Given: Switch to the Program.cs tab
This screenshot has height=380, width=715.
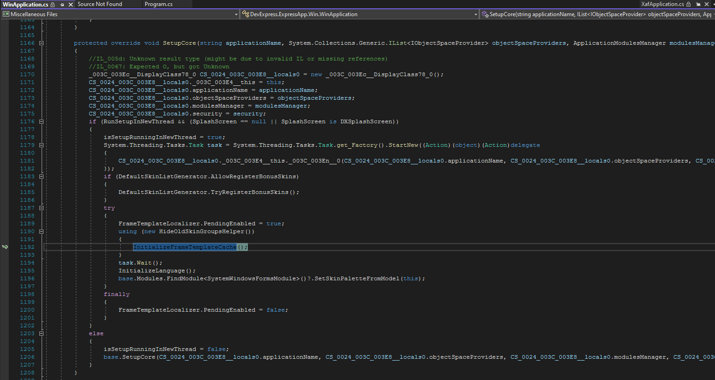Looking at the screenshot, I should (x=159, y=4).
